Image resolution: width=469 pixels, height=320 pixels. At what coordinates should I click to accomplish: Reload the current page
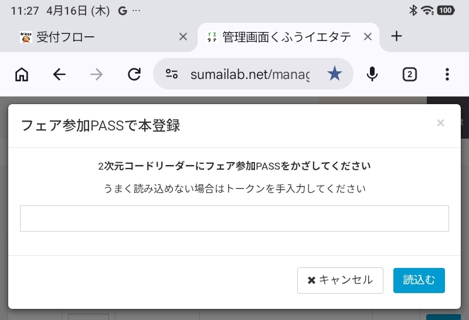pyautogui.click(x=134, y=74)
